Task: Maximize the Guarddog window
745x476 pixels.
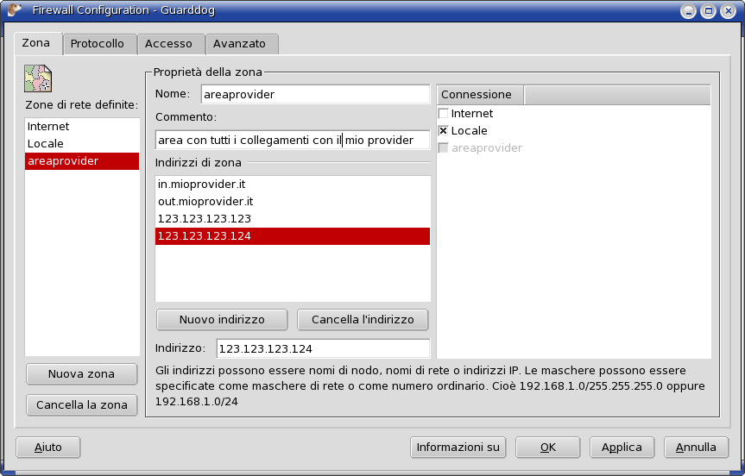Action: [x=708, y=11]
